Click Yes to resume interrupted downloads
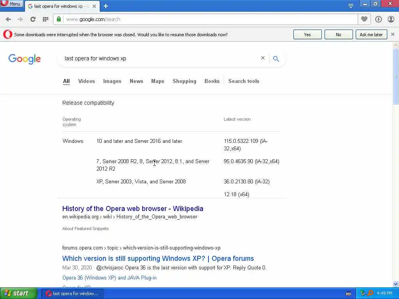The height and width of the screenshot is (299, 399). (x=307, y=35)
